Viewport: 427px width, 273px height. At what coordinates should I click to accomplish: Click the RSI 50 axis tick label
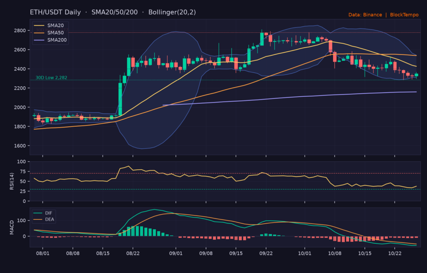pos(23,181)
